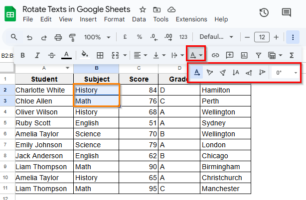Select the paint format tool
Viewport: 306px width, 200px height.
tap(73, 37)
